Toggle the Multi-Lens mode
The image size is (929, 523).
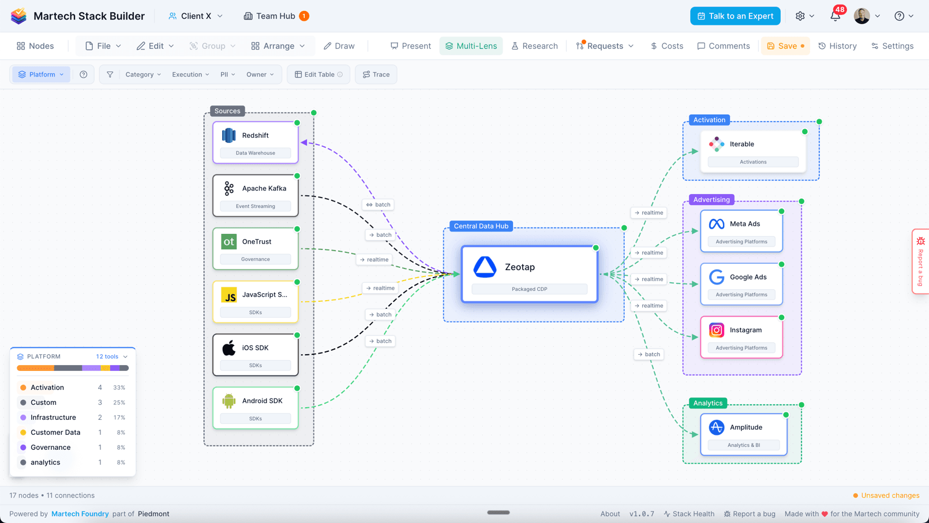[x=471, y=46]
